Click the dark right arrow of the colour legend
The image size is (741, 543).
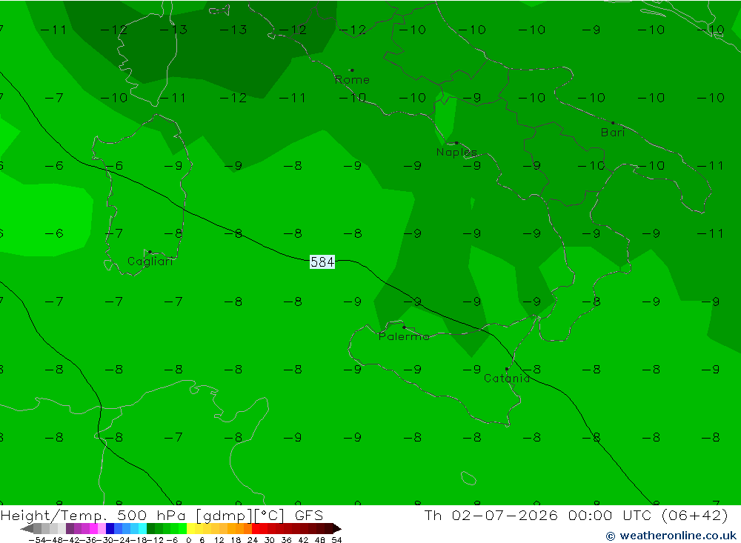(337, 528)
